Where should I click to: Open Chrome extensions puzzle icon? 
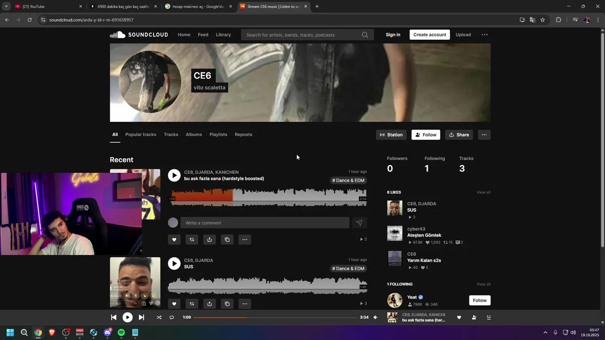click(559, 20)
